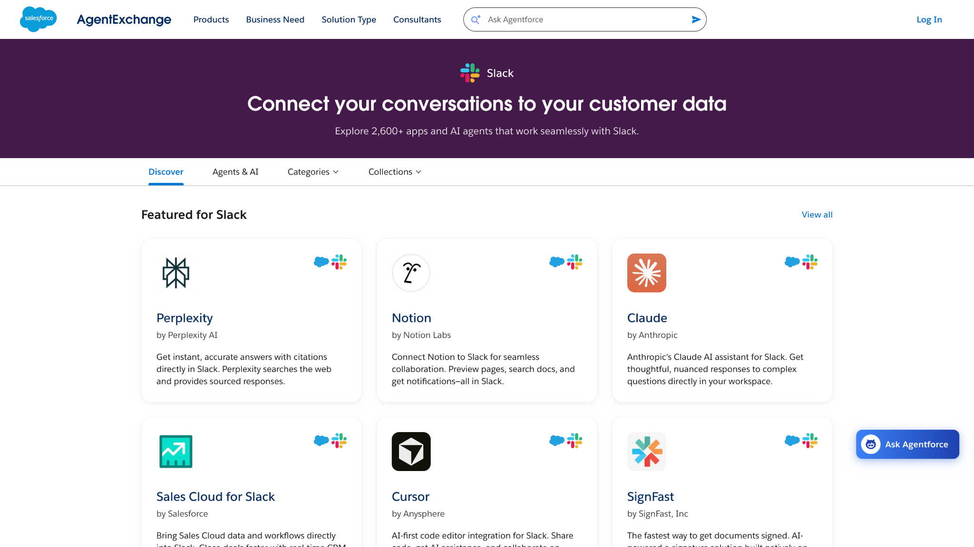Click the floating Ask Agentforce button
The image size is (974, 547).
(907, 444)
